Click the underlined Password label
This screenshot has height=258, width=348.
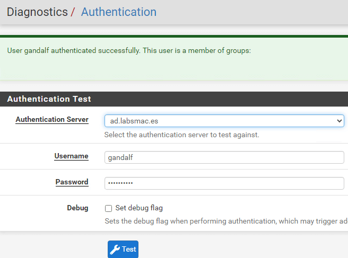tap(72, 182)
